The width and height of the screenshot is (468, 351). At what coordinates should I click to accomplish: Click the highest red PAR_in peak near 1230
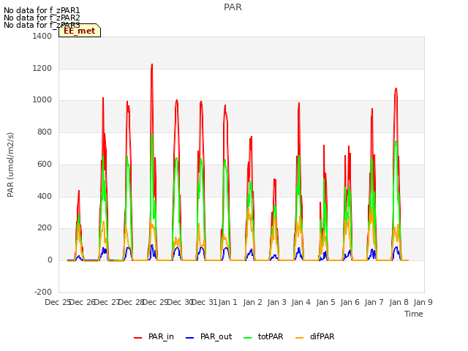pos(152,64)
